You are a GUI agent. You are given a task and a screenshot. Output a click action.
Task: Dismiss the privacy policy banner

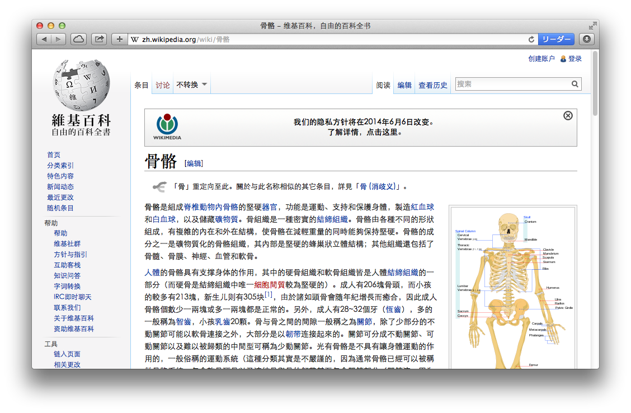pyautogui.click(x=568, y=116)
